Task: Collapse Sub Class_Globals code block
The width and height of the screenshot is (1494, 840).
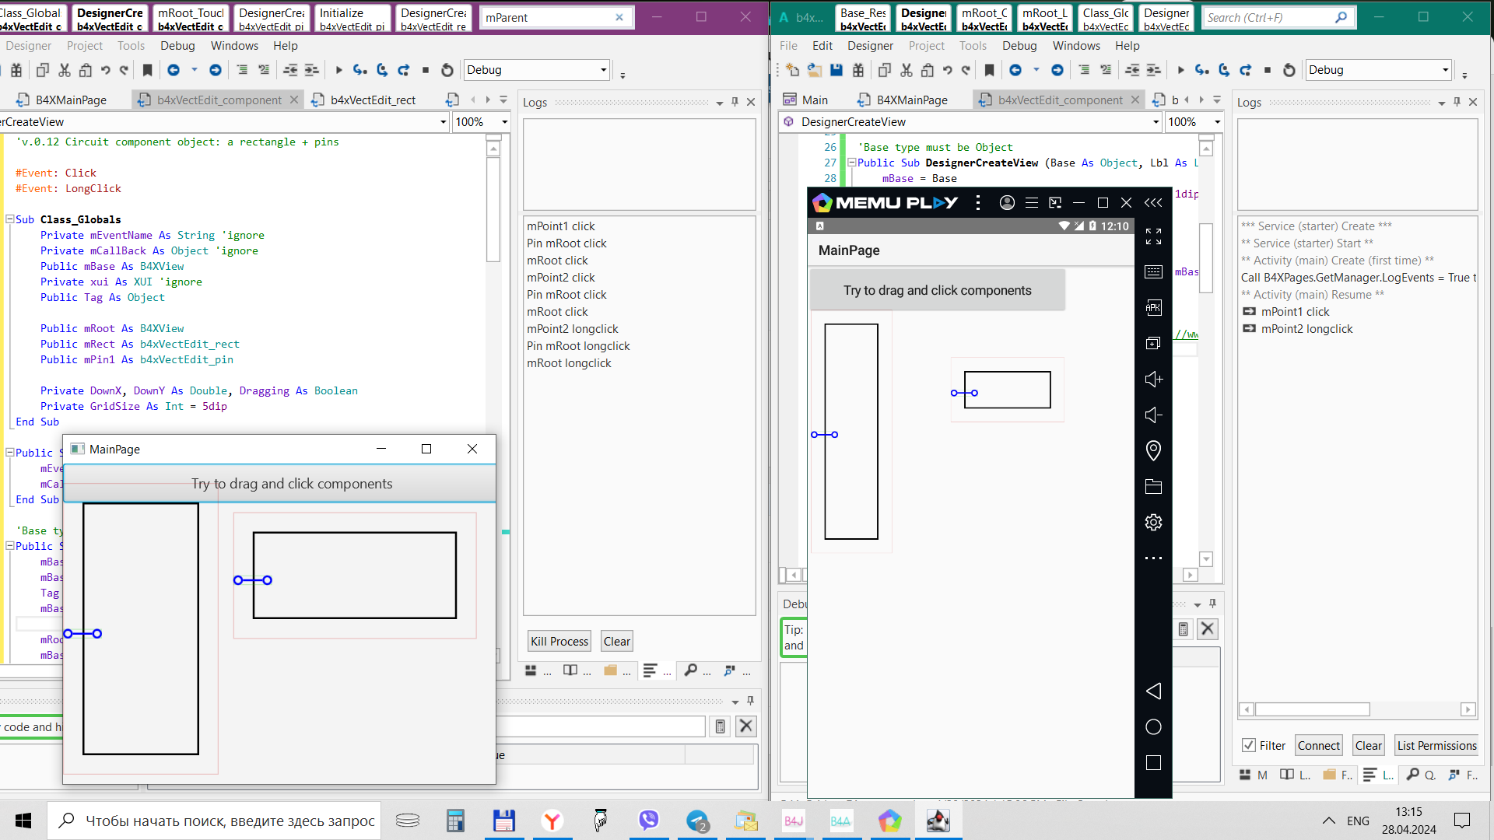Action: point(10,219)
